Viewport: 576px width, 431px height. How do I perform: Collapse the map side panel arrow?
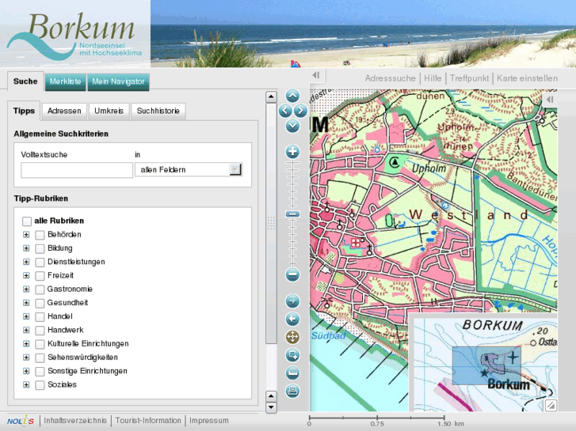click(550, 100)
